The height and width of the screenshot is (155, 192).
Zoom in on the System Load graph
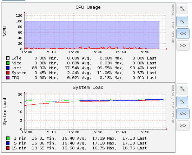point(182,89)
